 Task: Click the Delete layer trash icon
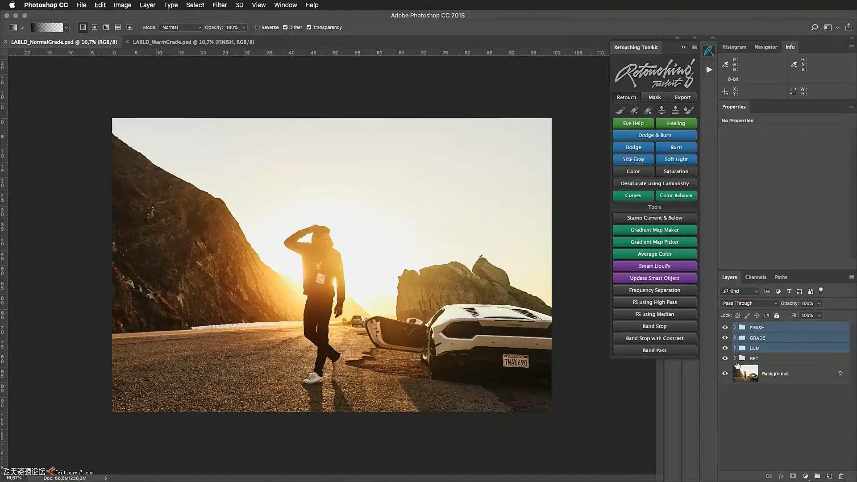(x=841, y=476)
